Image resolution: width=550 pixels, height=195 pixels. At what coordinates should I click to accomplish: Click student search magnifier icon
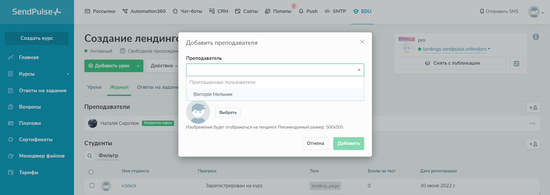[x=90, y=156]
